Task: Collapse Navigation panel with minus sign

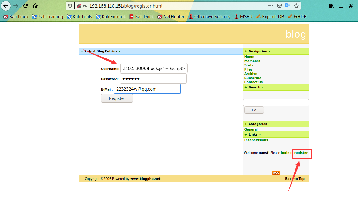Action: 269,51
